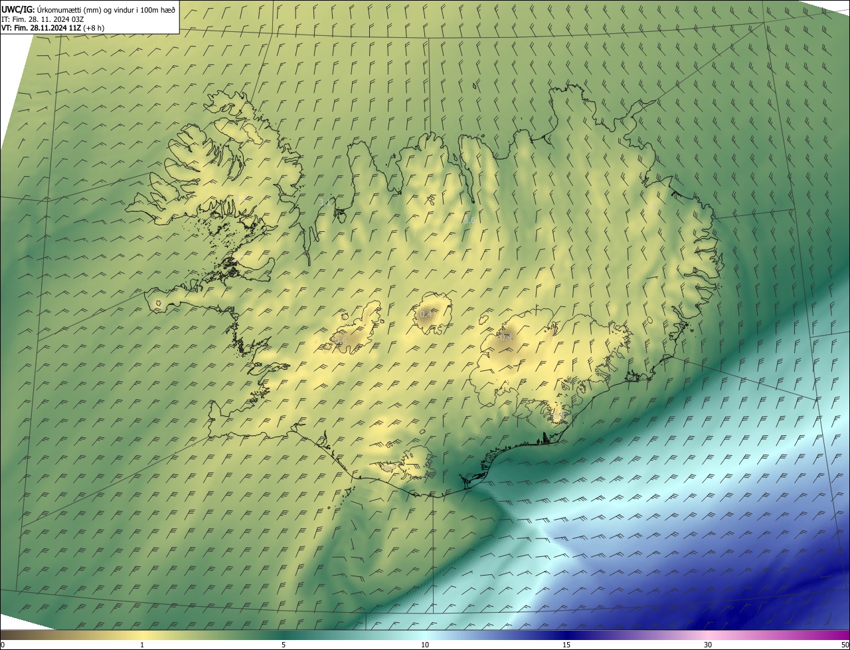Click the '5' tick label on the color scale
The height and width of the screenshot is (650, 850).
284,645
